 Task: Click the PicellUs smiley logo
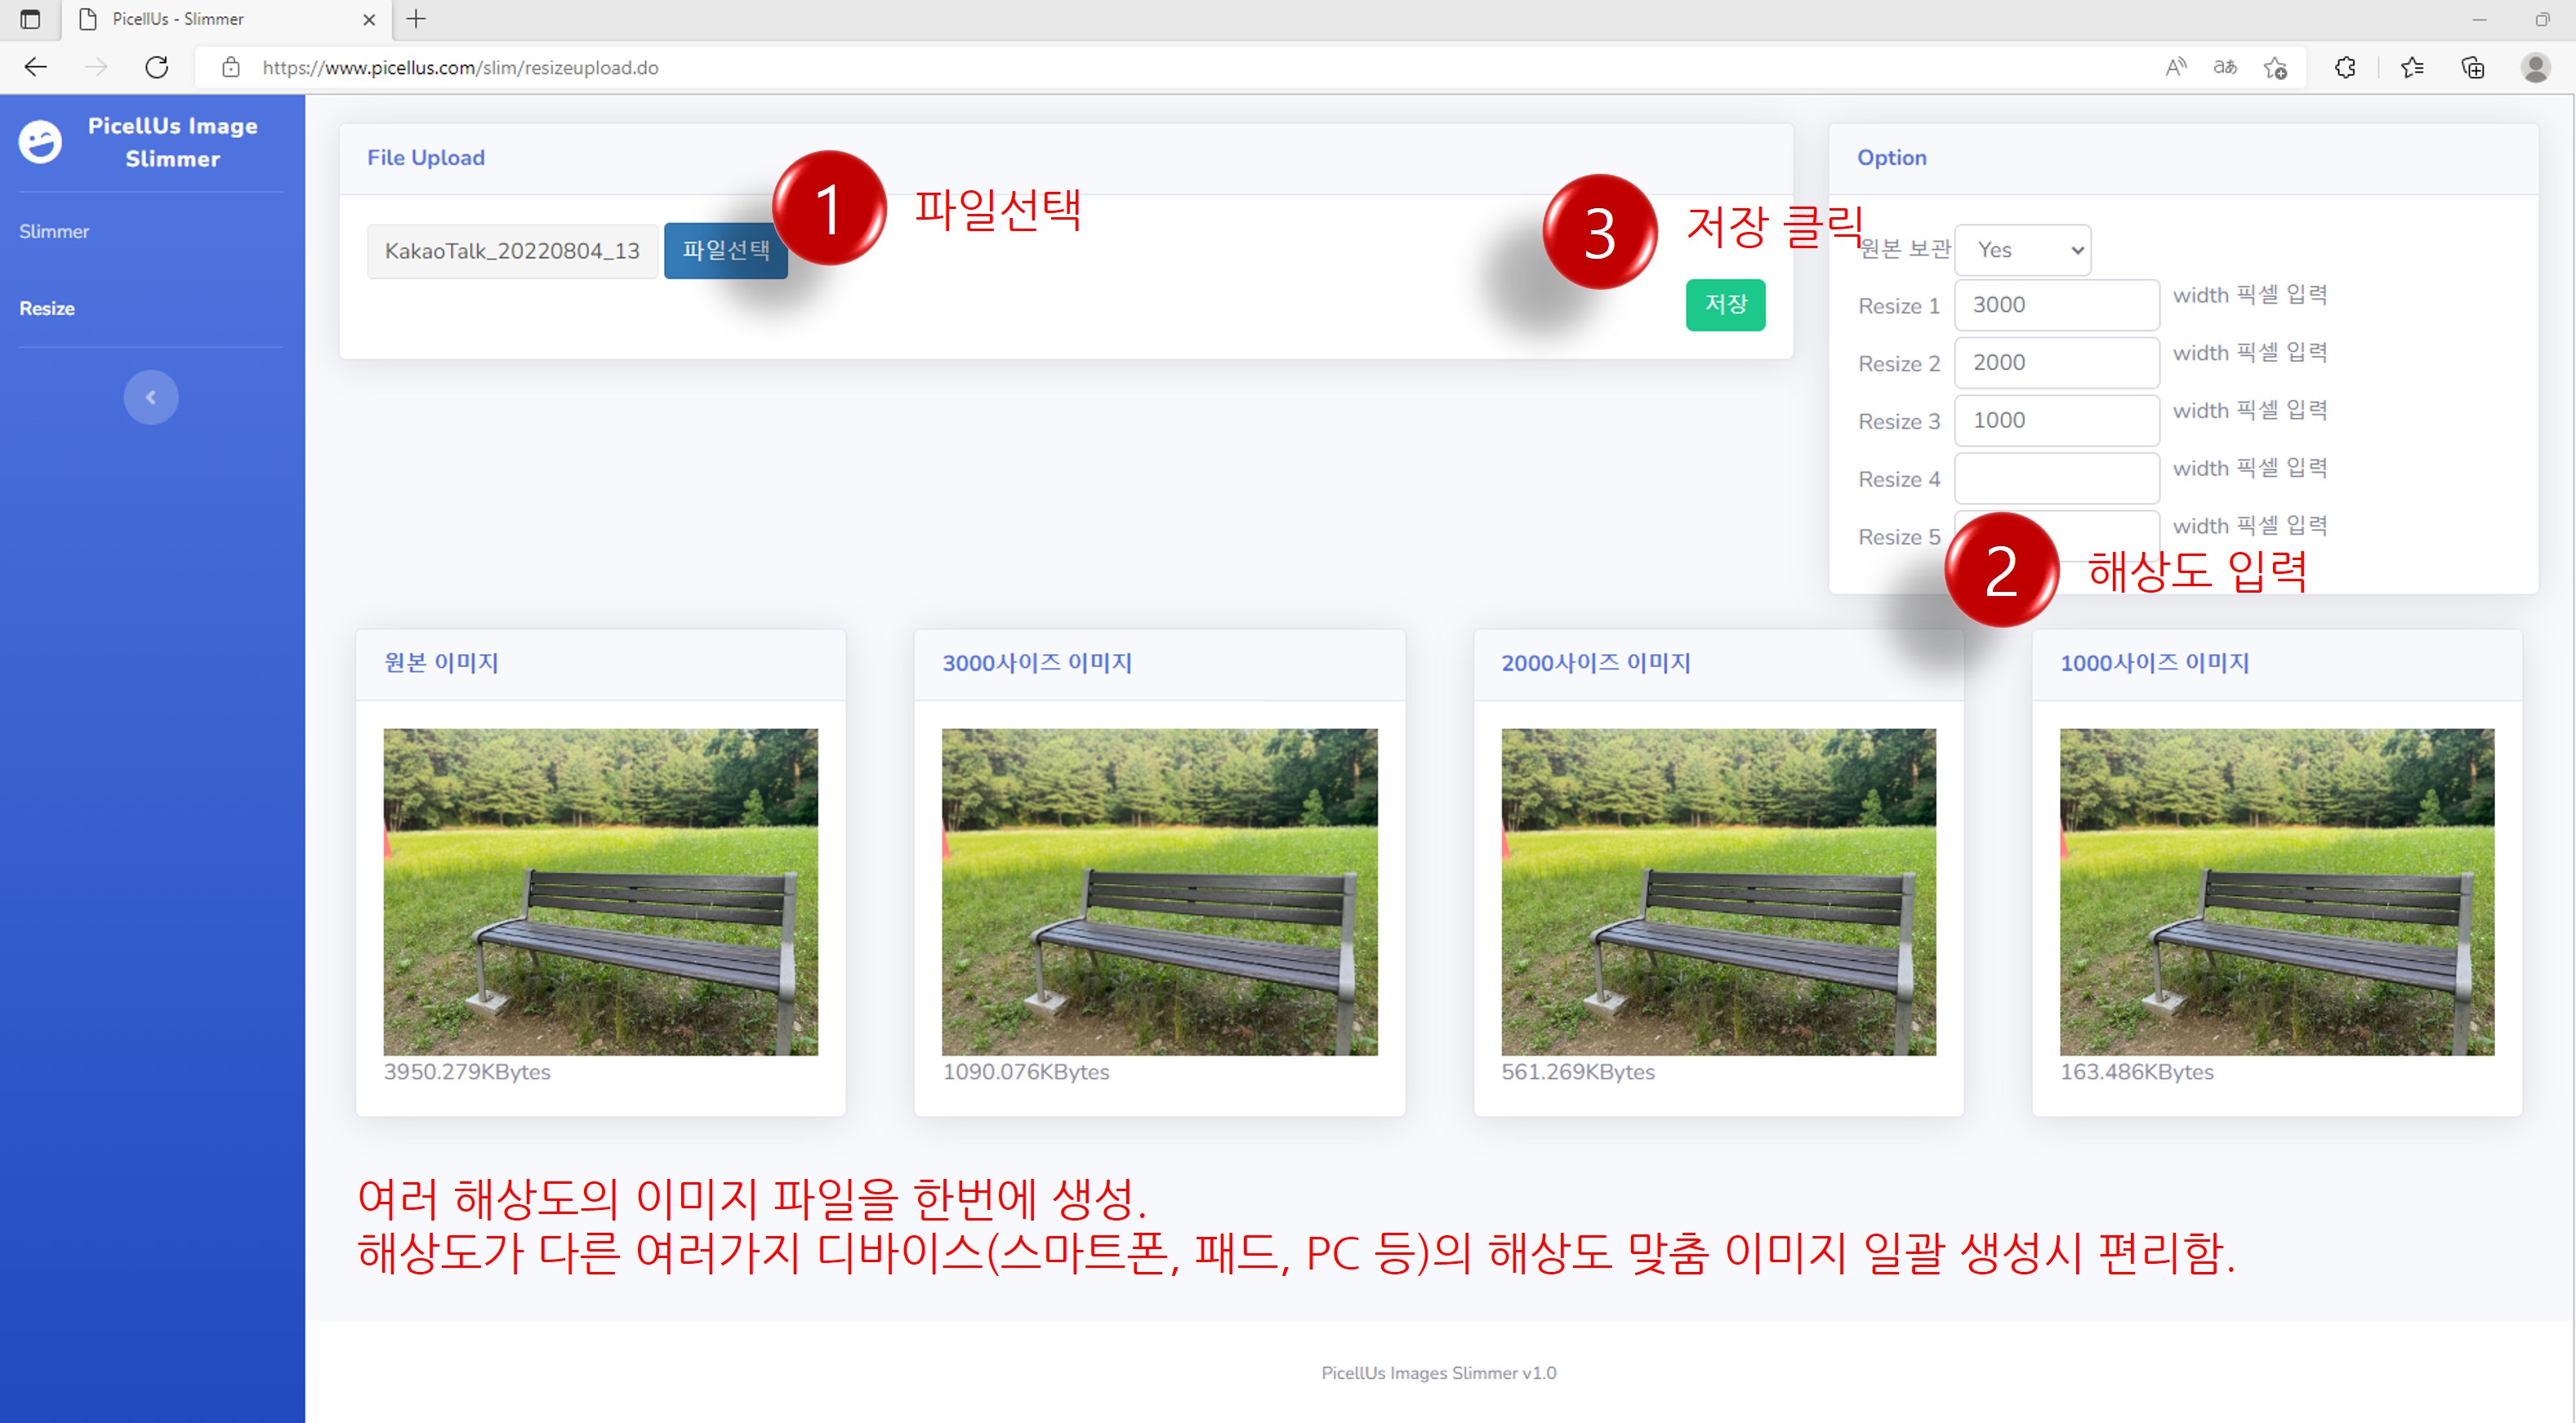tap(40, 142)
